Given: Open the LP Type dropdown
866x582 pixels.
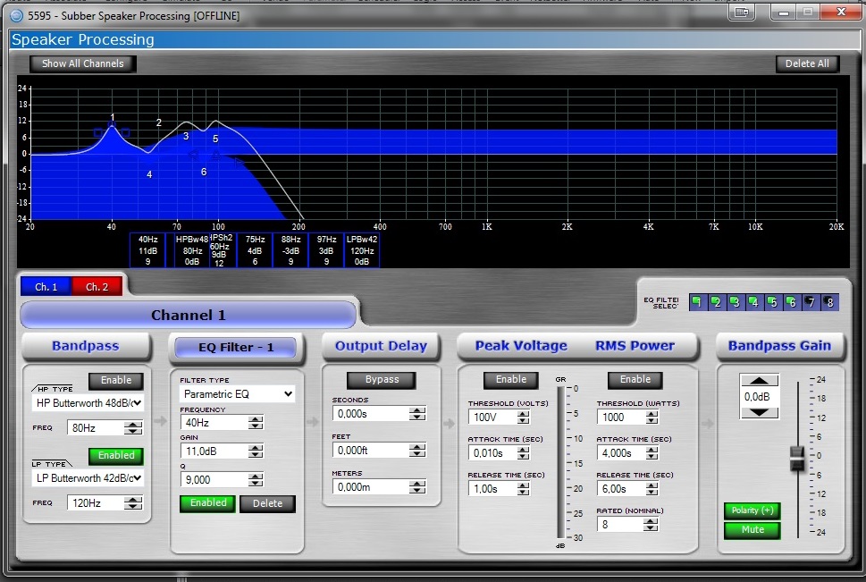Looking at the screenshot, I should pos(87,478).
